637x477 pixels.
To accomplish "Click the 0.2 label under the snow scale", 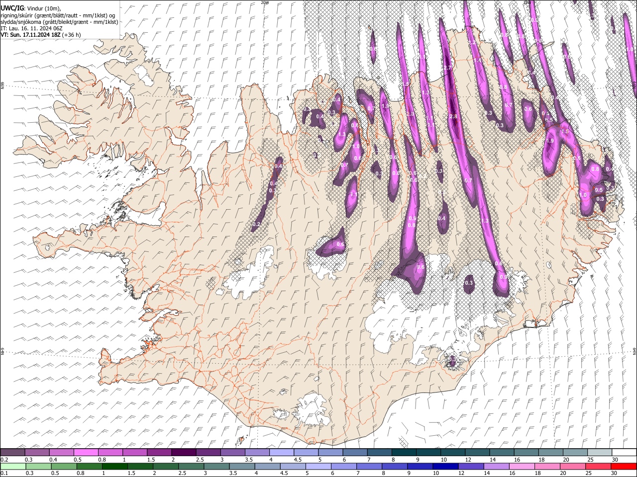I will tap(4, 459).
